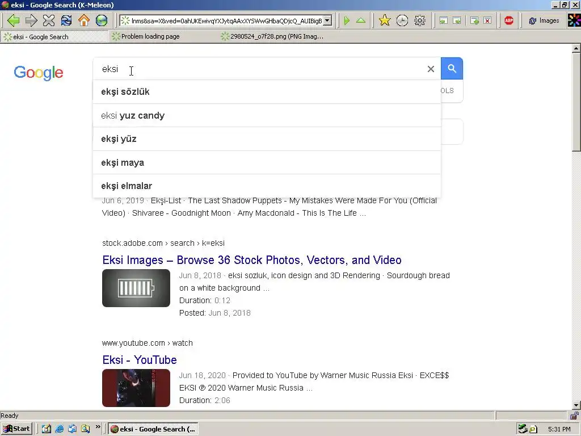Click the dark red YouTube video thumbnail
This screenshot has height=436, width=581.
[136, 388]
